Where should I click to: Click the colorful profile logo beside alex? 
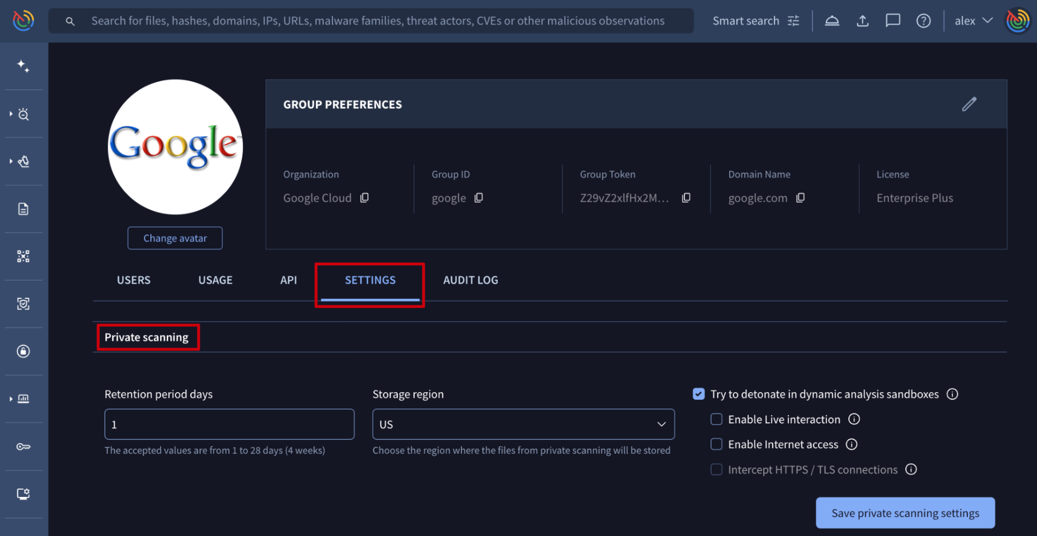point(1017,21)
